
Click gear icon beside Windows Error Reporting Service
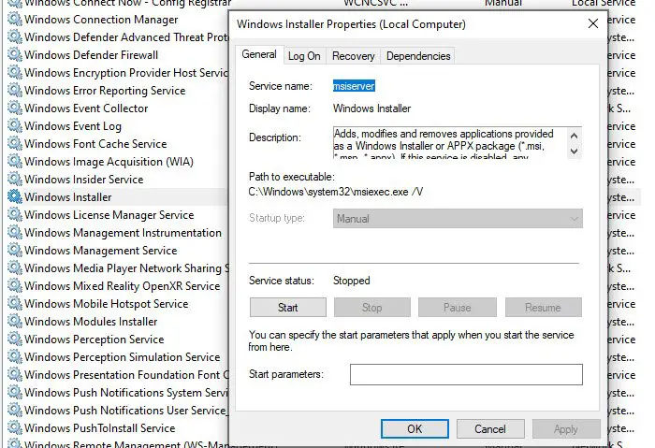[15, 90]
